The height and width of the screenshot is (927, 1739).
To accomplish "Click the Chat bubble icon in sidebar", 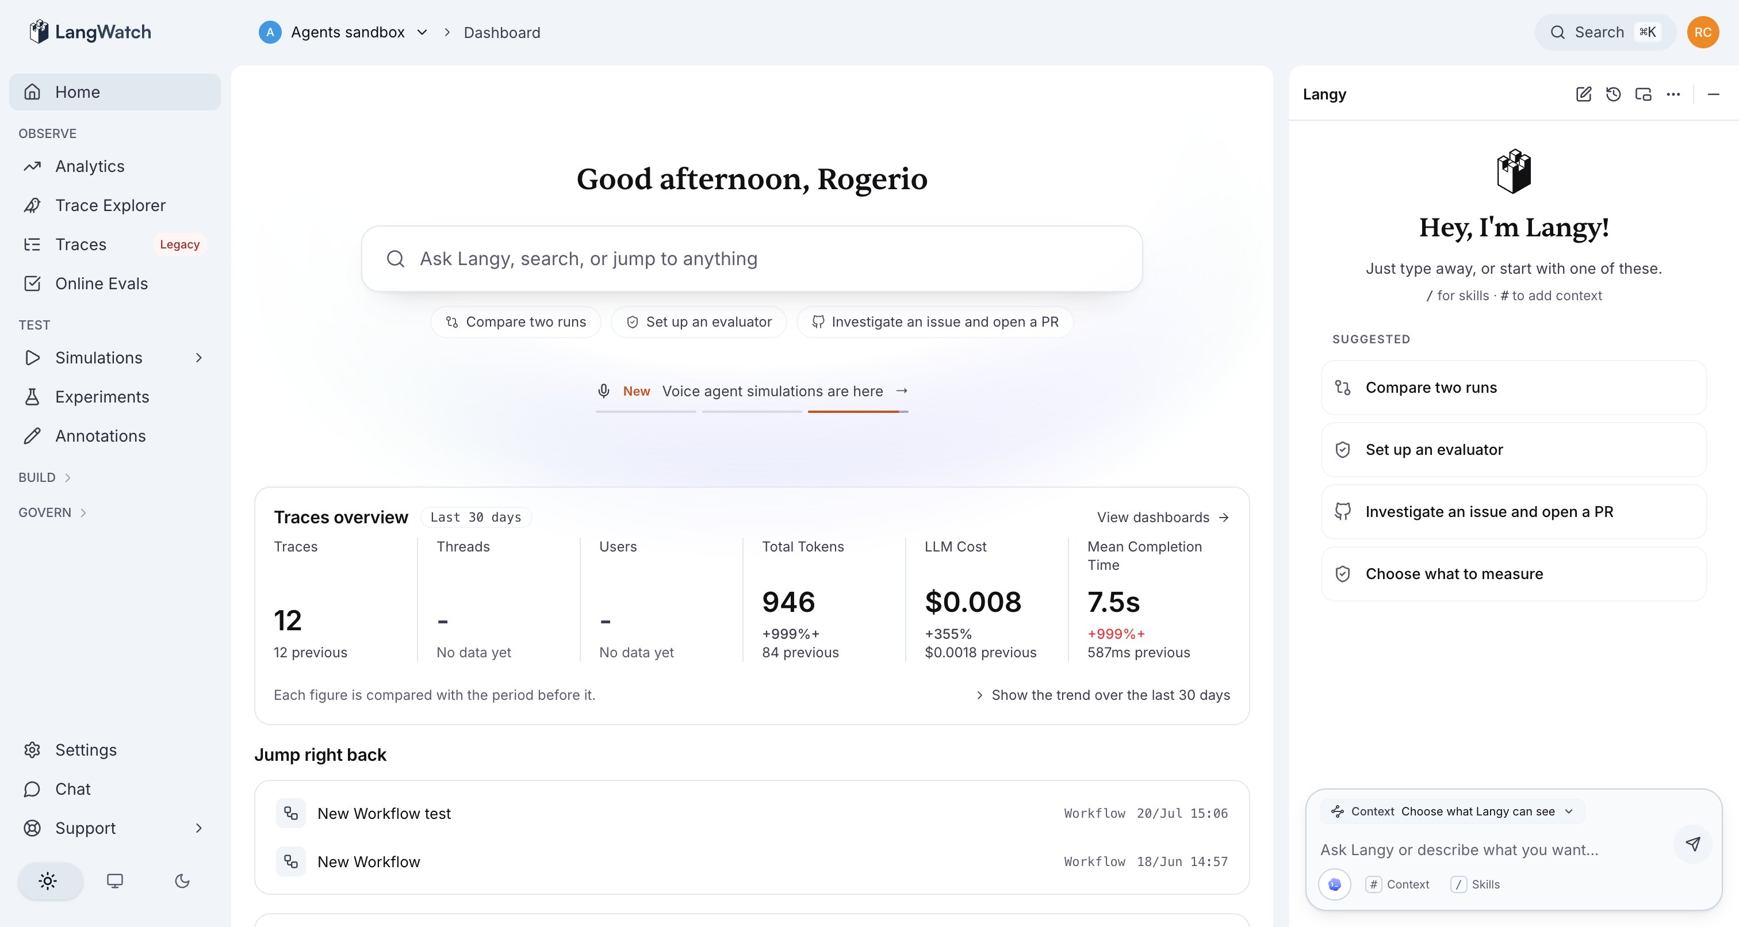I will coord(32,789).
